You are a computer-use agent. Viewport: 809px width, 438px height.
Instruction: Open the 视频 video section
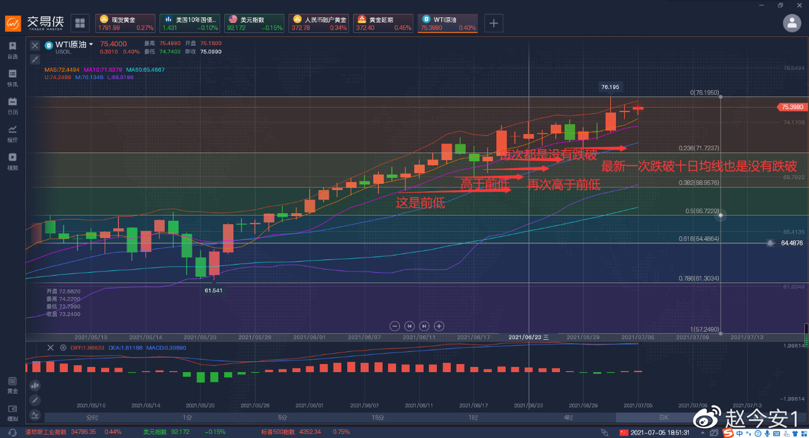[x=12, y=161]
